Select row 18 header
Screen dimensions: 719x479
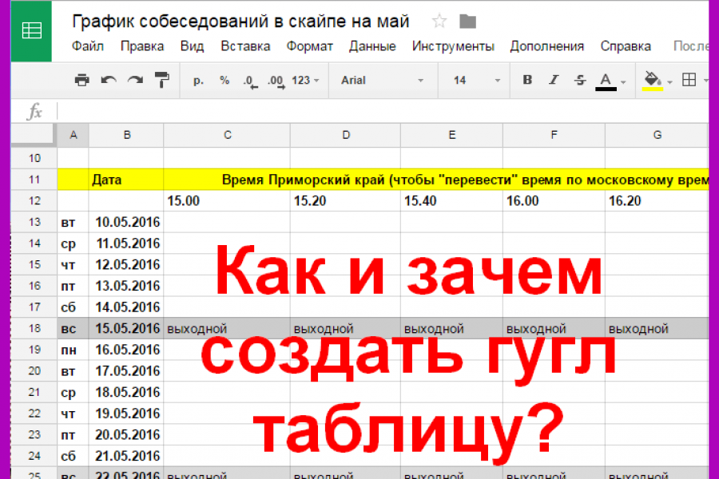tap(34, 328)
